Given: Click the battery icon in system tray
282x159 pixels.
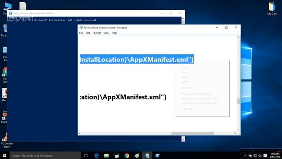Looking at the screenshot, I should 250,156.
